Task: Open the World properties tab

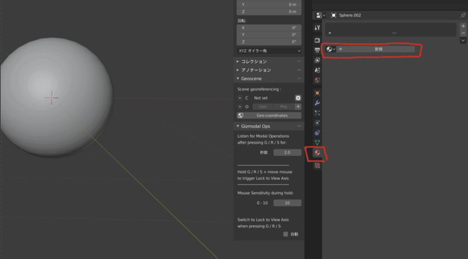Action: (317, 80)
